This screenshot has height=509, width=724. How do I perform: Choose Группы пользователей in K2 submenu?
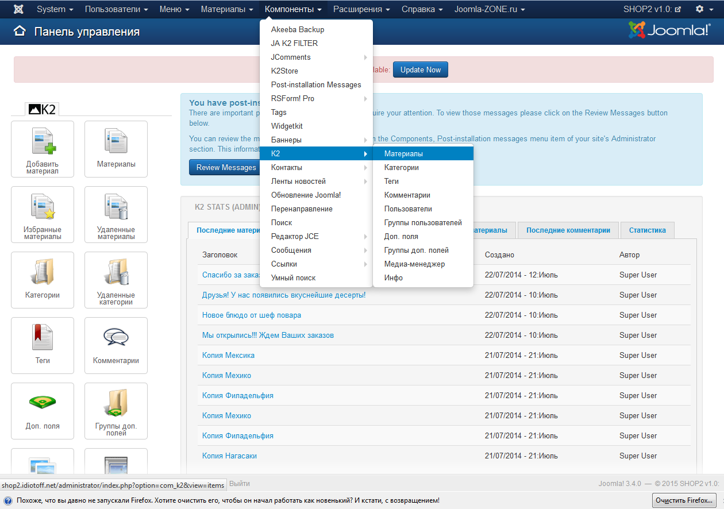pyautogui.click(x=423, y=222)
